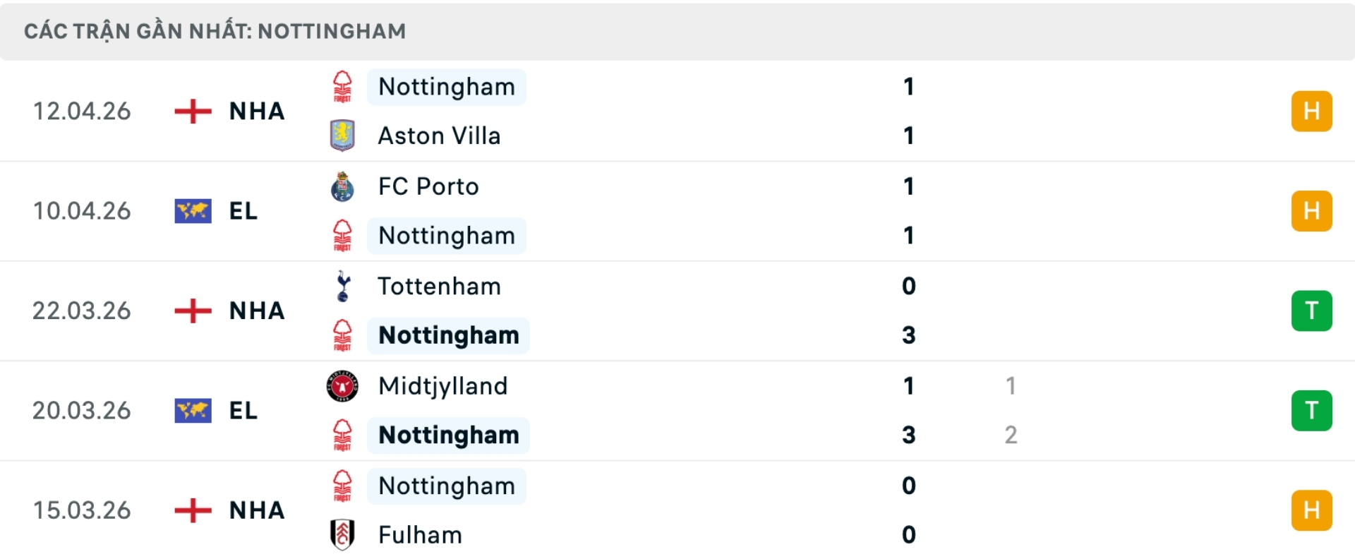Click draw badge for Fulham match
This screenshot has width=1355, height=559.
click(1311, 510)
